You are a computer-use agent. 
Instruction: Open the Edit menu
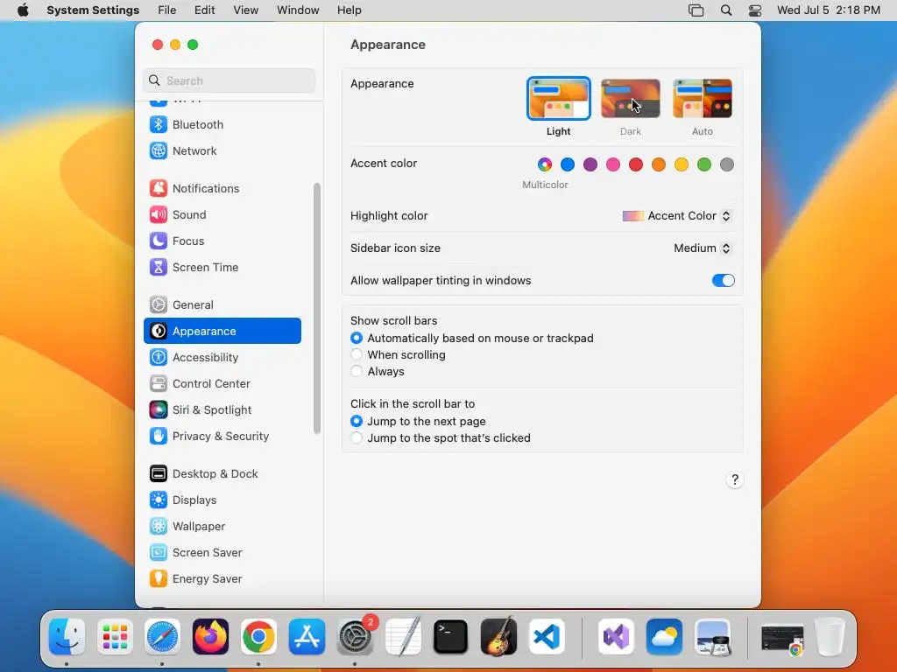204,10
